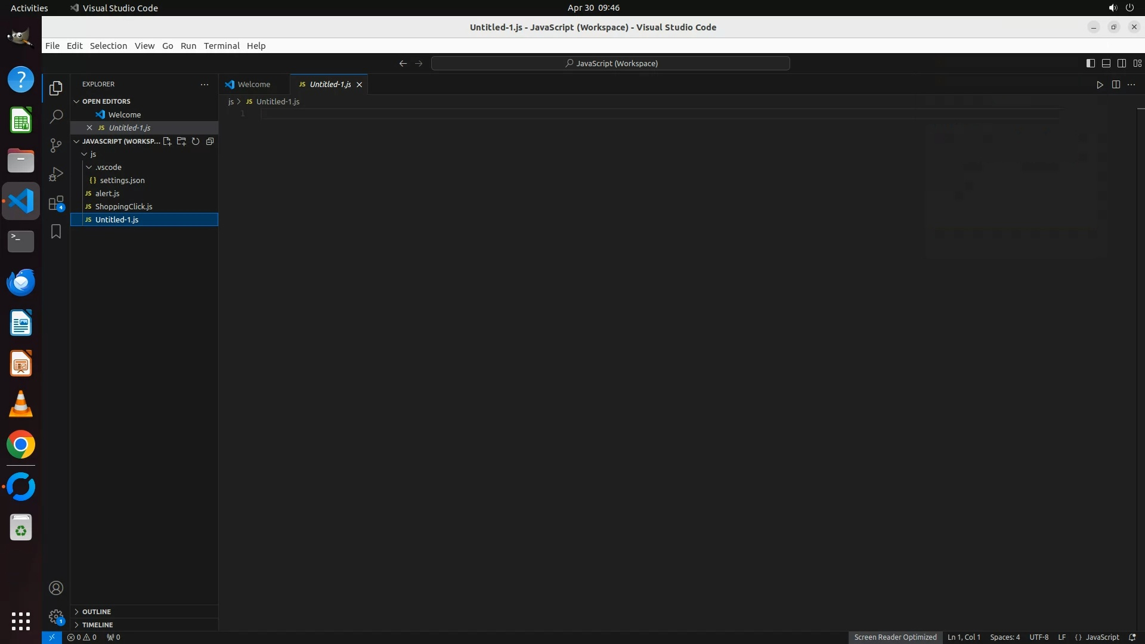This screenshot has width=1145, height=644.
Task: Open Run and Debug view
Action: (x=56, y=174)
